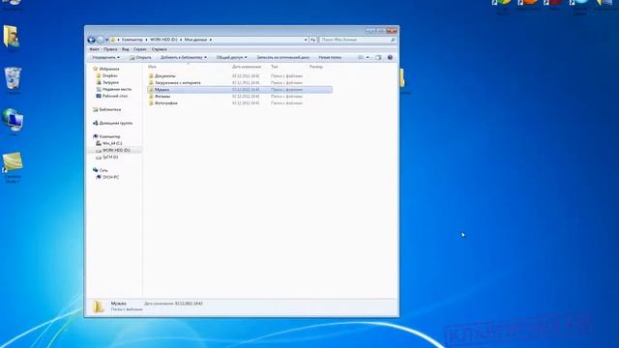Expand the arrow after Мои данные breadcrumb
Screen dimensions: 619x348
coord(211,40)
